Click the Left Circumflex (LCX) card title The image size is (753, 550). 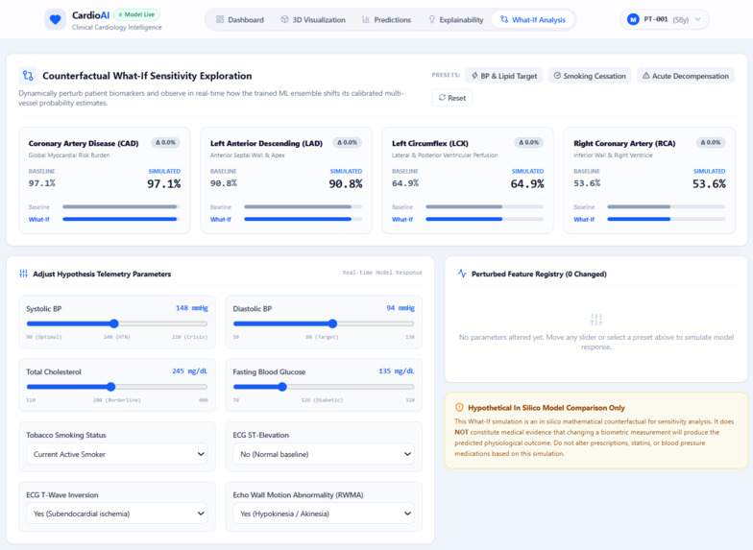[430, 143]
